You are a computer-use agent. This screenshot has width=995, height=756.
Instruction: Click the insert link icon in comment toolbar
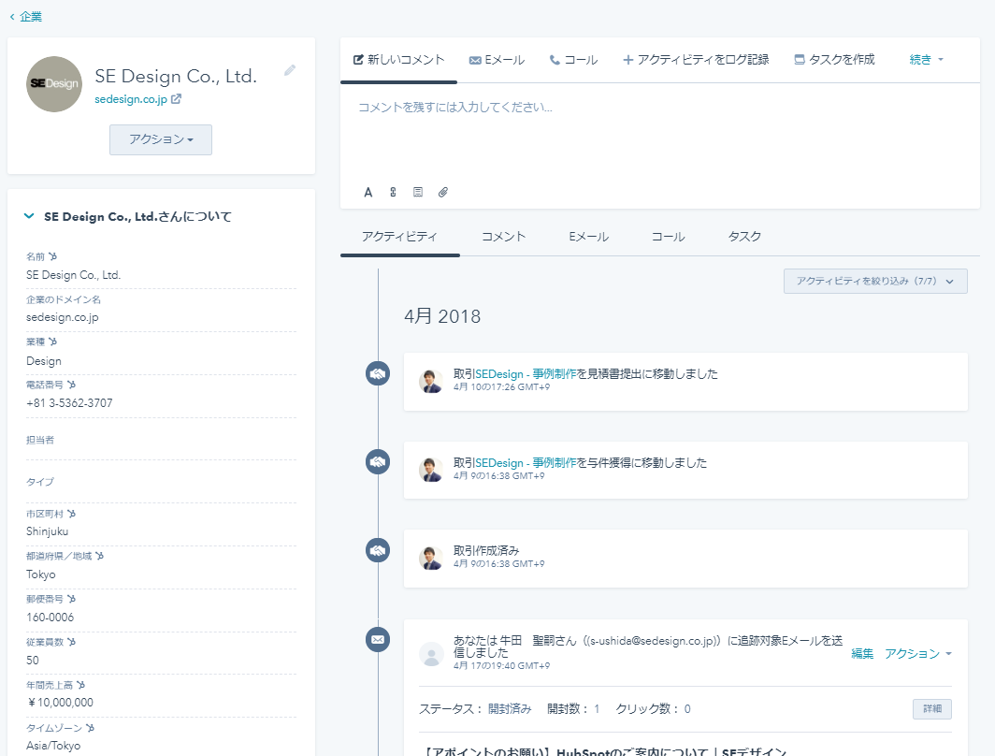coord(393,193)
